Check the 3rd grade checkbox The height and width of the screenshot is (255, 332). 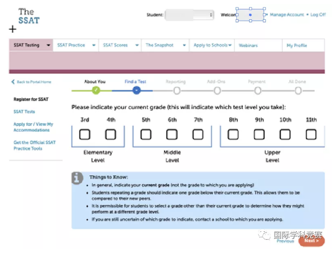click(x=85, y=134)
